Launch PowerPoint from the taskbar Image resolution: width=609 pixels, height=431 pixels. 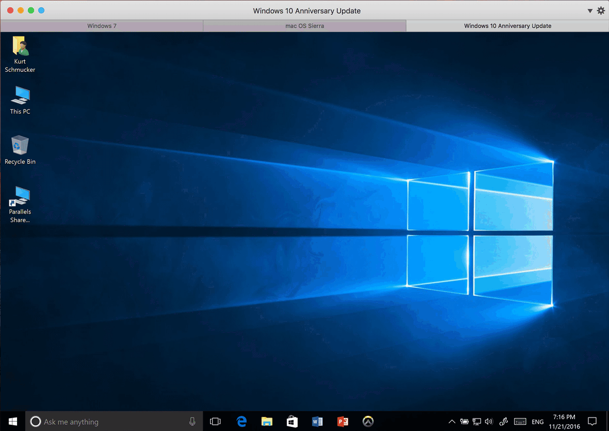pyautogui.click(x=343, y=422)
